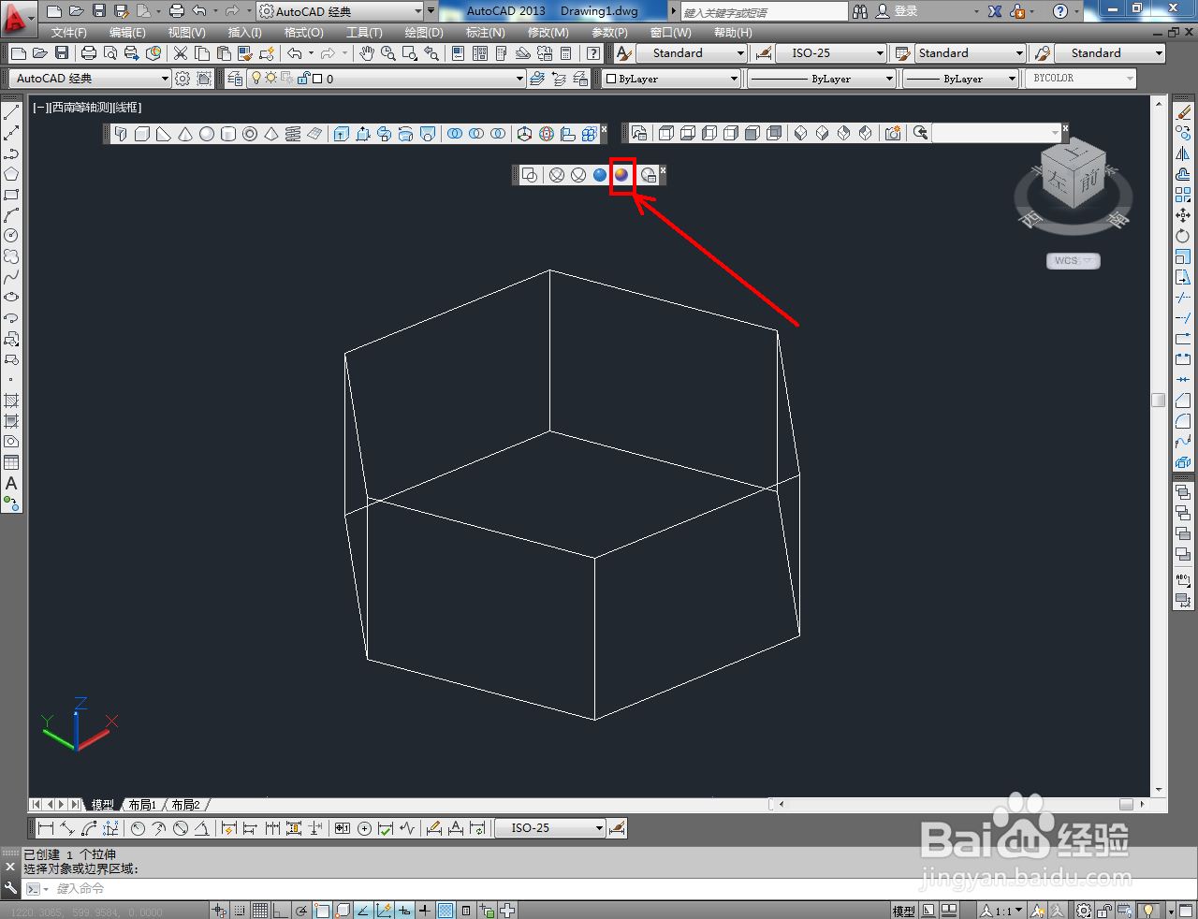The image size is (1198, 919).
Task: Click the conceptual visual style blue sphere
Action: (x=600, y=175)
